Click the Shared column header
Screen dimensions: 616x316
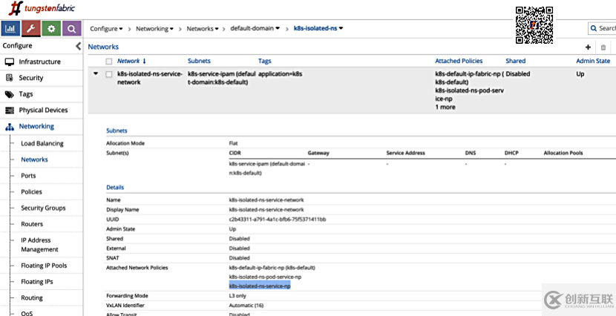[515, 61]
